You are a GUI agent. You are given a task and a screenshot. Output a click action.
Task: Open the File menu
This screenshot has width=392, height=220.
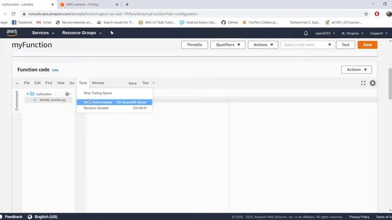pos(27,83)
